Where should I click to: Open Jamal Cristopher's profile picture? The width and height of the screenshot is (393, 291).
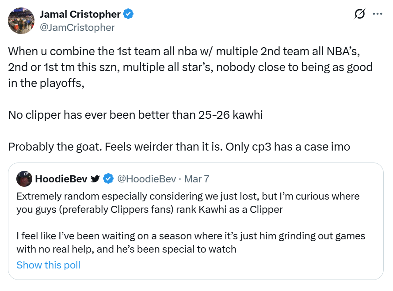21,20
